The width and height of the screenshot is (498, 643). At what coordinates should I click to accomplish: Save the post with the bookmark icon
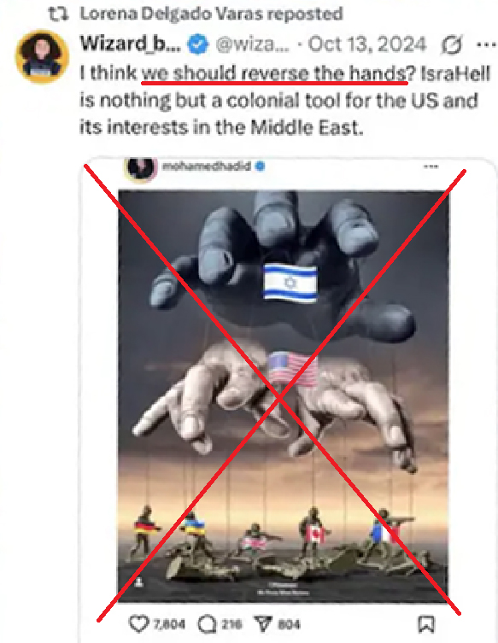point(425,624)
